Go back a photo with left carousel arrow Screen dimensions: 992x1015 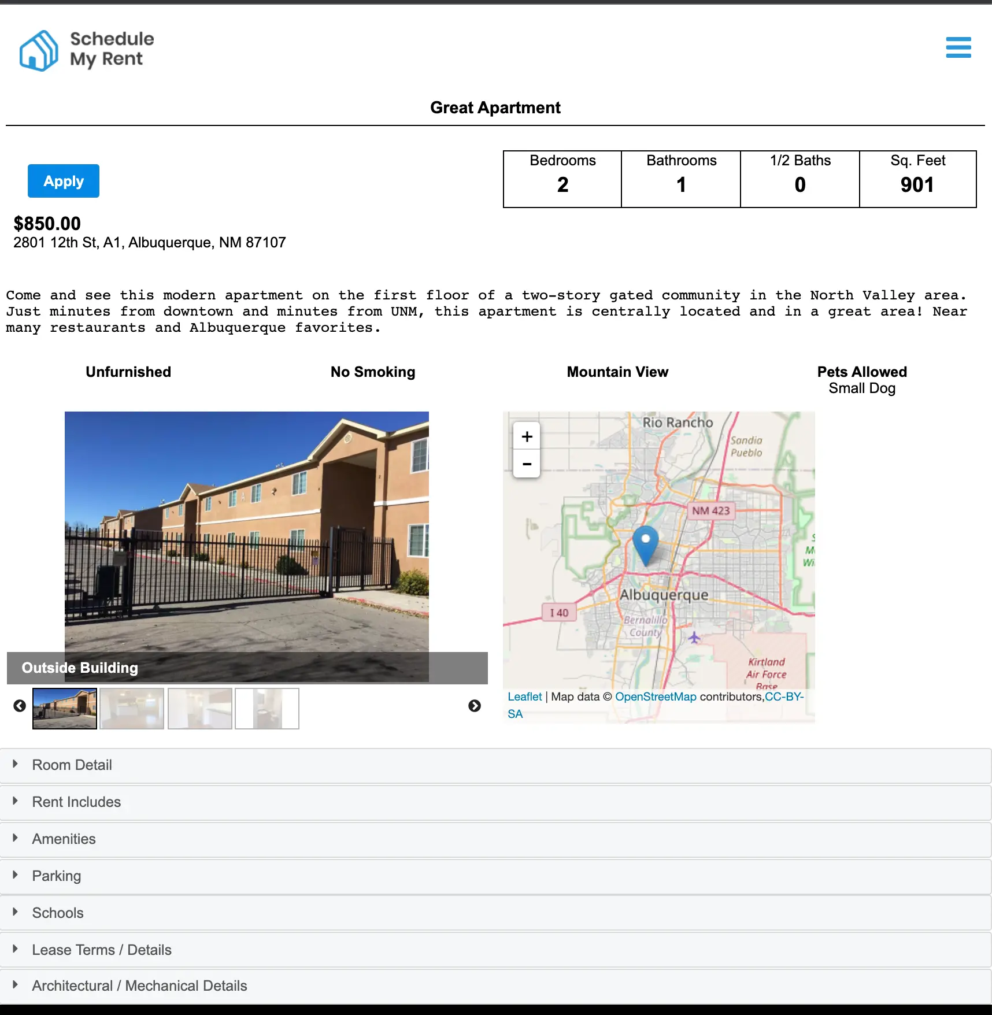pos(20,706)
